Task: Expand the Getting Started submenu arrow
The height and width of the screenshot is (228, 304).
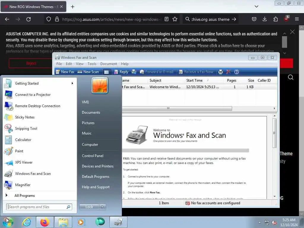Action: pyautogui.click(x=72, y=83)
